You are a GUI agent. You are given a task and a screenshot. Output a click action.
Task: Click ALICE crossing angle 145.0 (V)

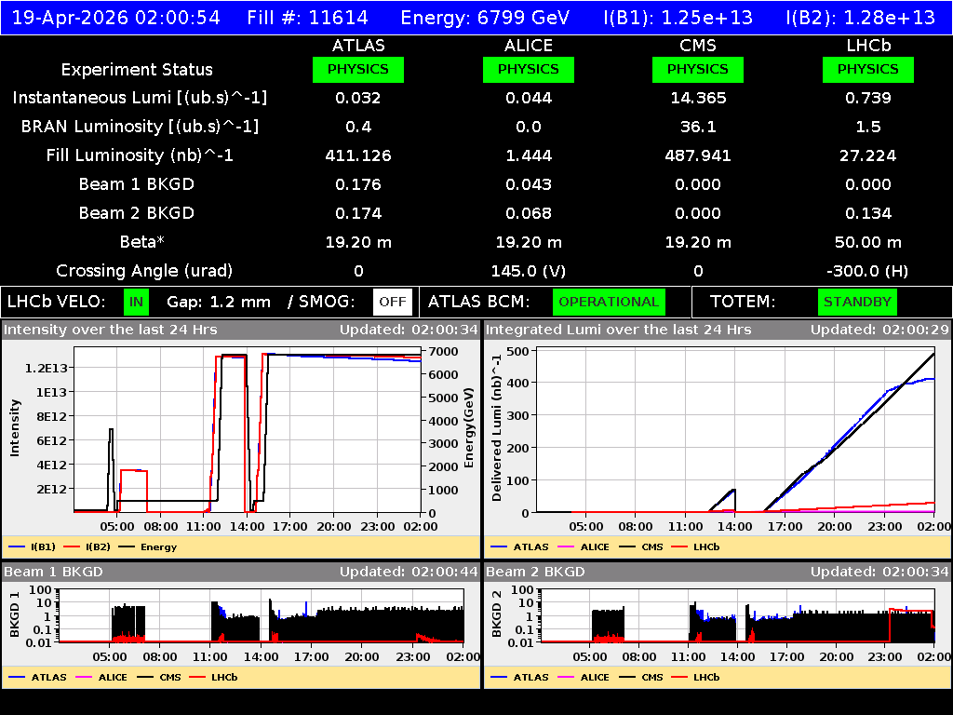[529, 271]
